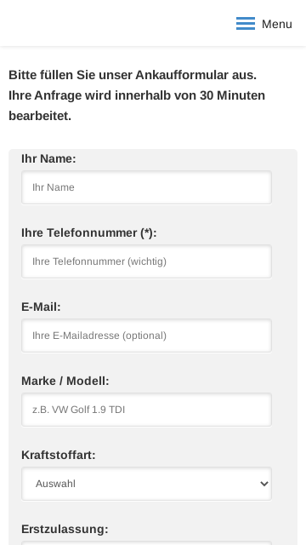Click the 'innerhalb von 30 Minuten' sentence
Screen dimensions: 306x545
190,95
